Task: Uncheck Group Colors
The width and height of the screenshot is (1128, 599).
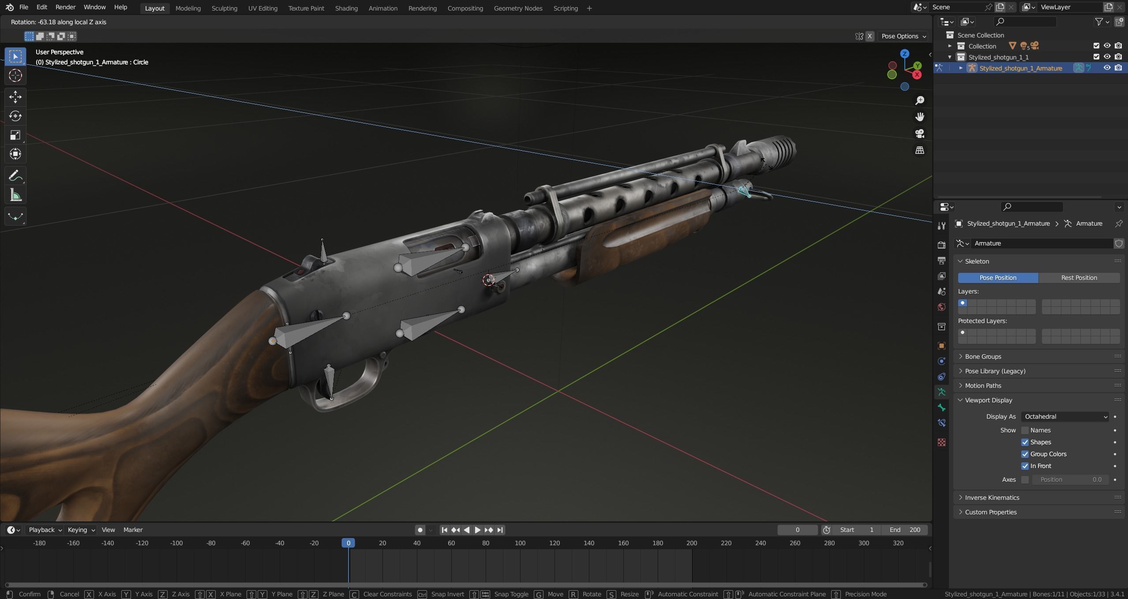Action: pyautogui.click(x=1025, y=454)
